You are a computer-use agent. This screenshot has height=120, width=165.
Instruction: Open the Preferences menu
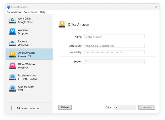31,12
